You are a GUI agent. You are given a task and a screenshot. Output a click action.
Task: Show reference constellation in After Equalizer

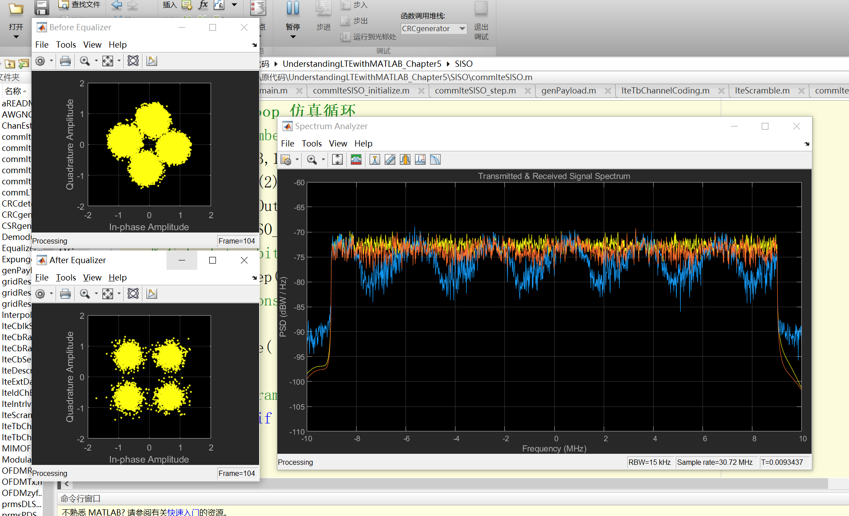pyautogui.click(x=133, y=294)
